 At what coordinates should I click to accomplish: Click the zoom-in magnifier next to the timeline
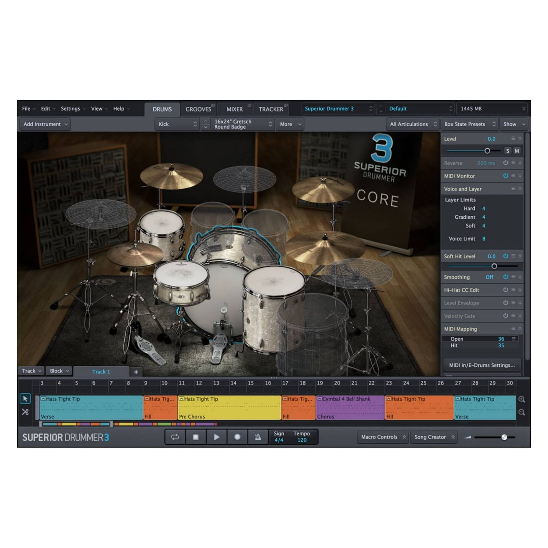[x=522, y=399]
